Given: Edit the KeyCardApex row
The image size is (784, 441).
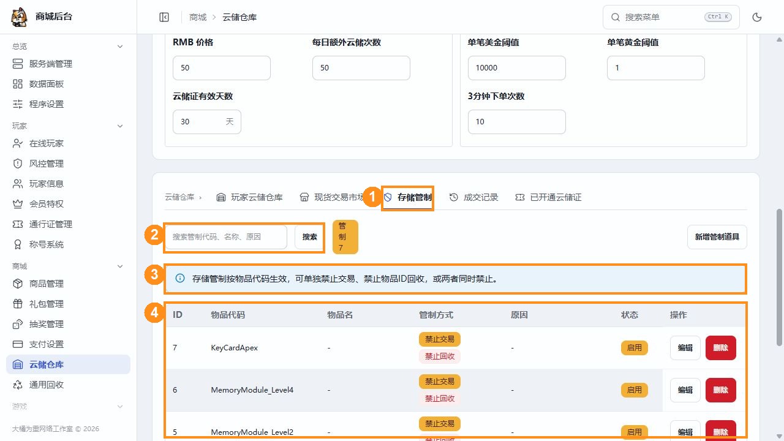Looking at the screenshot, I should pos(685,348).
